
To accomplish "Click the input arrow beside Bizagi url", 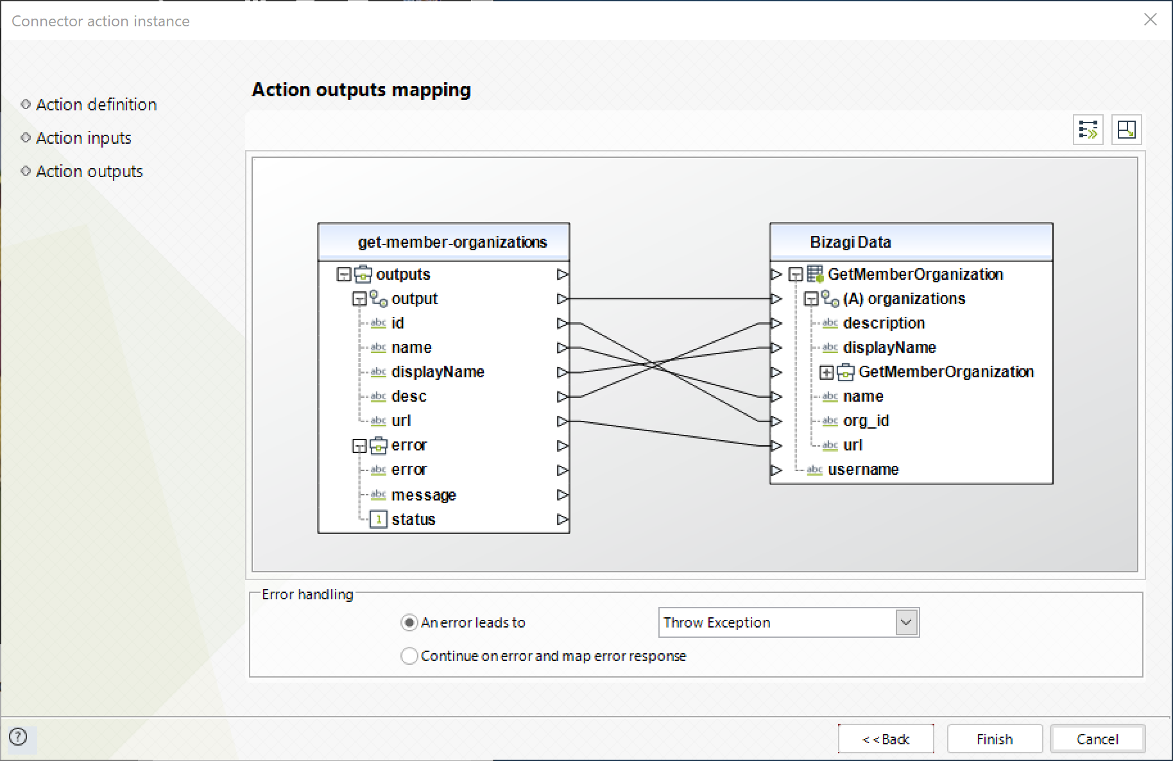I will tap(776, 445).
